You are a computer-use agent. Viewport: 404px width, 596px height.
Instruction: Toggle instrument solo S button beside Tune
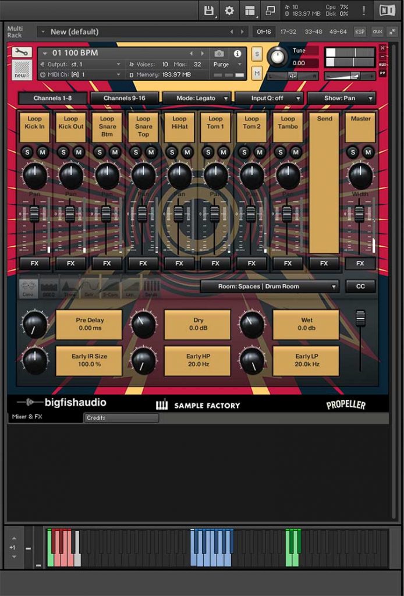tap(257, 54)
